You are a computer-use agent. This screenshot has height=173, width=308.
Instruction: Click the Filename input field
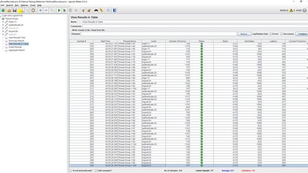pos(159,34)
